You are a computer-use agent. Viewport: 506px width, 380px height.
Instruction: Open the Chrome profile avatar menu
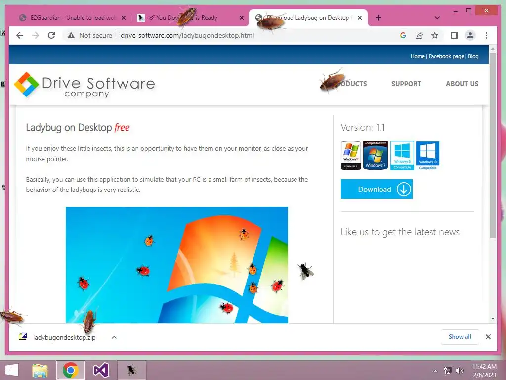pyautogui.click(x=470, y=35)
